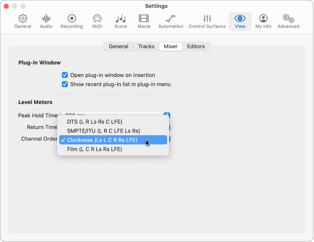Image resolution: width=314 pixels, height=242 pixels.
Task: Choose SMPTE/ITU (L R C LFE Ls Rs) option
Action: [113, 131]
